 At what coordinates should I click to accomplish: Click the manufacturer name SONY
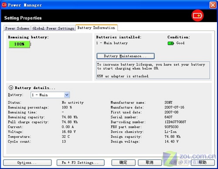[x=168, y=103]
